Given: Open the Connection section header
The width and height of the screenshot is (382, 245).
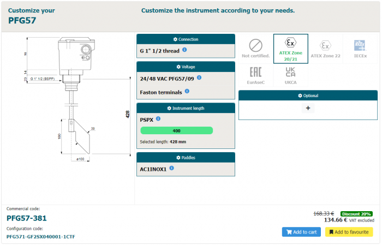Looking at the screenshot, I should pos(186,39).
